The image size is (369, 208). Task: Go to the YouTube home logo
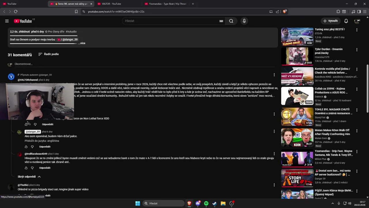[23, 21]
